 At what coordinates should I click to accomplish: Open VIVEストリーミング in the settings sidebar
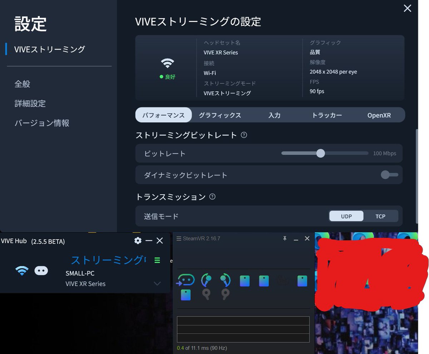tap(49, 49)
